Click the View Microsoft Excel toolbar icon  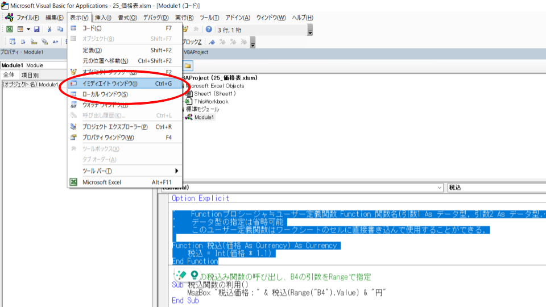pyautogui.click(x=10, y=29)
